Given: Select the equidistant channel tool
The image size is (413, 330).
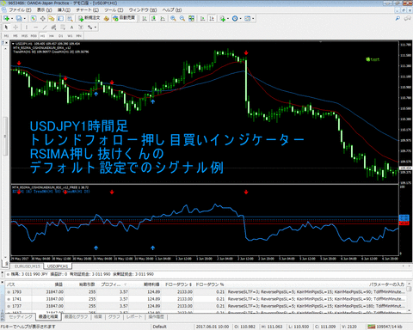Looking at the screenshot, I should pos(53,27).
